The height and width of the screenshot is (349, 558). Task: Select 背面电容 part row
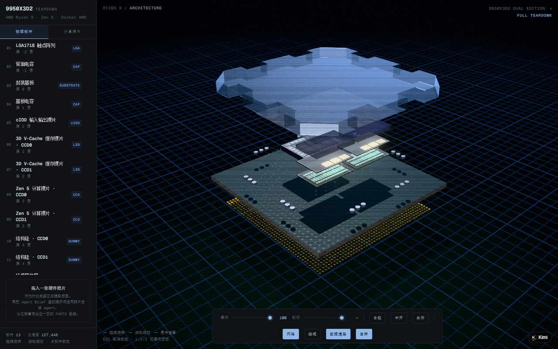pyautogui.click(x=48, y=67)
